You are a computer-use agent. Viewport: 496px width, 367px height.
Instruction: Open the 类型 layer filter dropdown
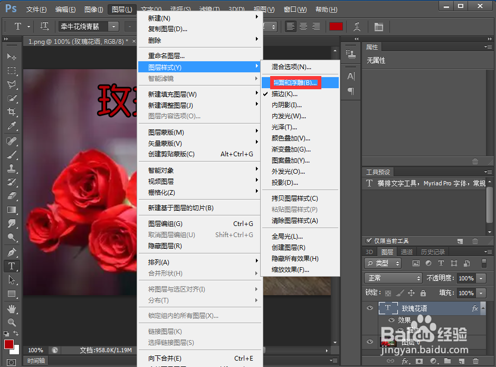point(383,263)
